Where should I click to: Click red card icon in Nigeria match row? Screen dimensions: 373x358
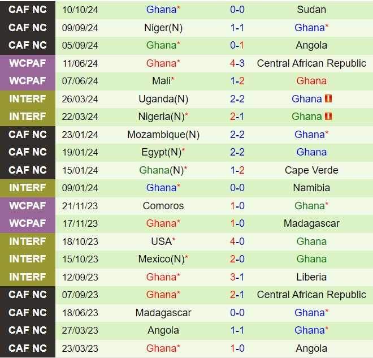(x=328, y=117)
